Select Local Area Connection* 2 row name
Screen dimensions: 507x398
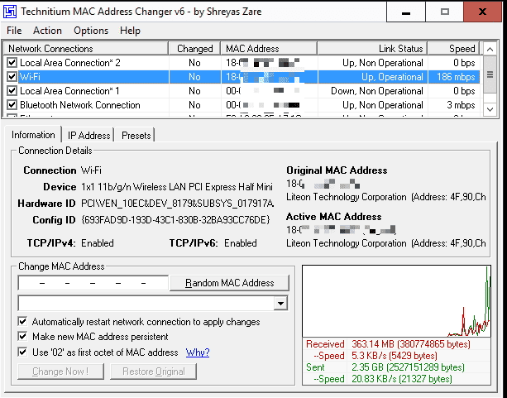[x=70, y=63]
